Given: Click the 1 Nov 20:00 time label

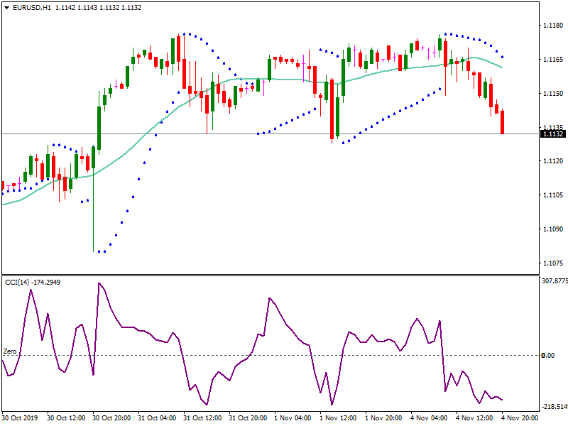Looking at the screenshot, I should [x=383, y=418].
